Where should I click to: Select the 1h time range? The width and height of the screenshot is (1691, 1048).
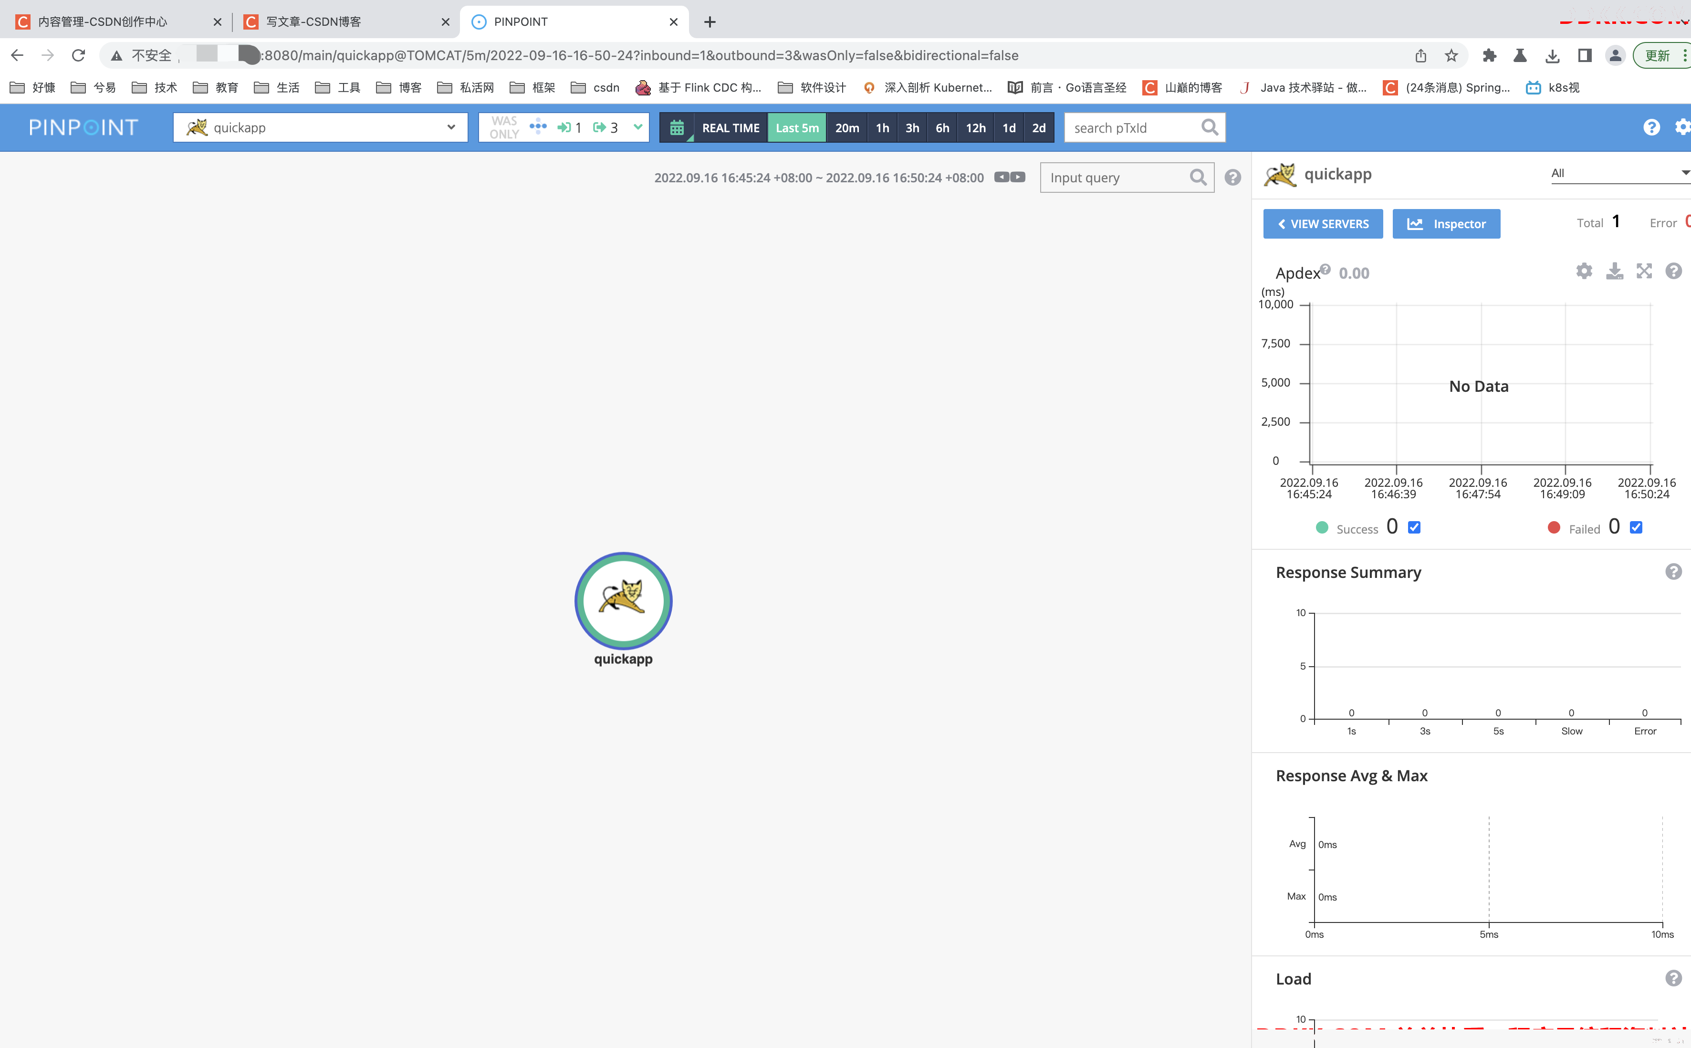click(x=882, y=128)
